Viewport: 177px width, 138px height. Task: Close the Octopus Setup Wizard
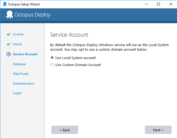(x=171, y=4)
